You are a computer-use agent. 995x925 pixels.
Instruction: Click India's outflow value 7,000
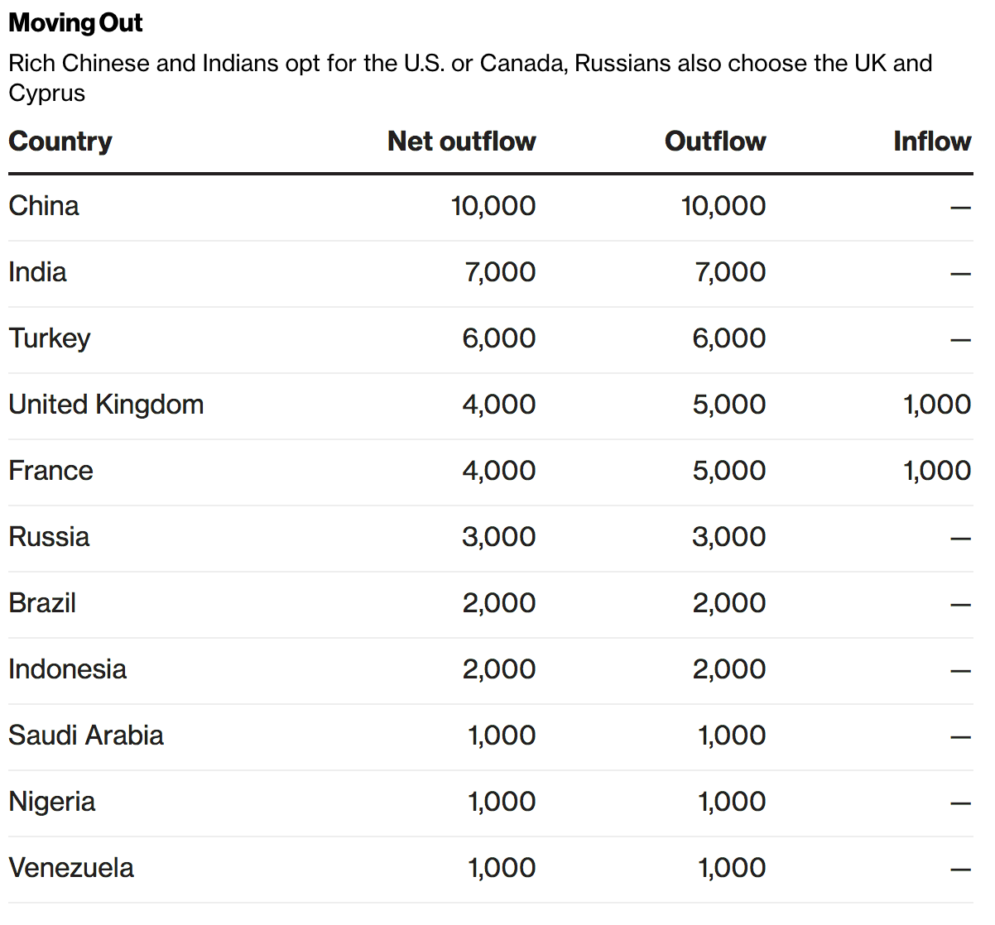730,272
